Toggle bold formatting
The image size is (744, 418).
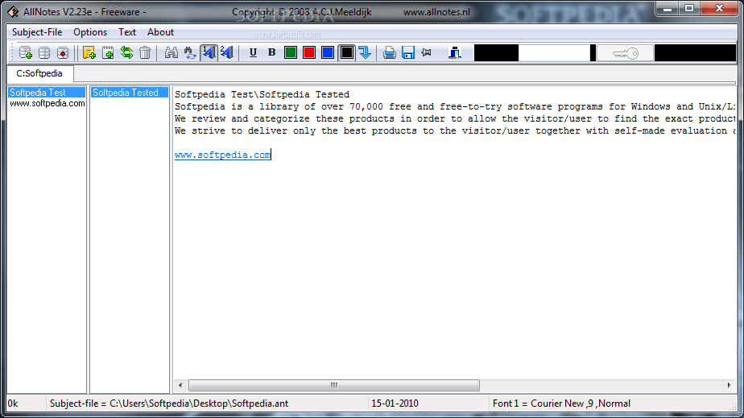pyautogui.click(x=272, y=52)
